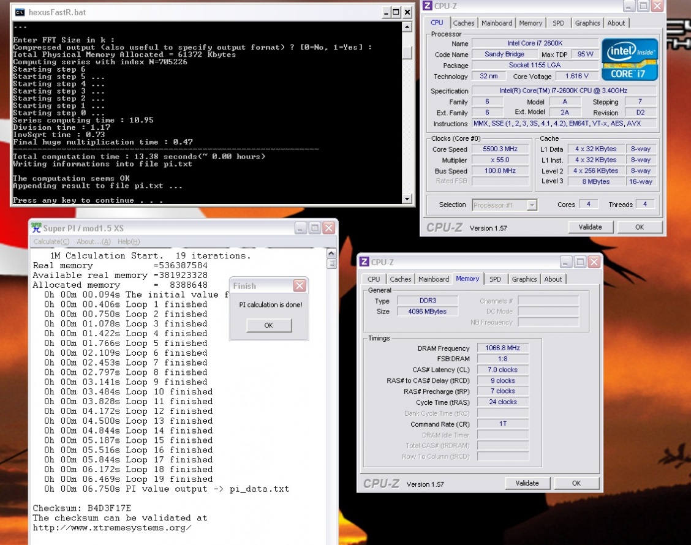Image resolution: width=691 pixels, height=545 pixels.
Task: Click the console scrollbar down arrow
Action: pos(407,199)
